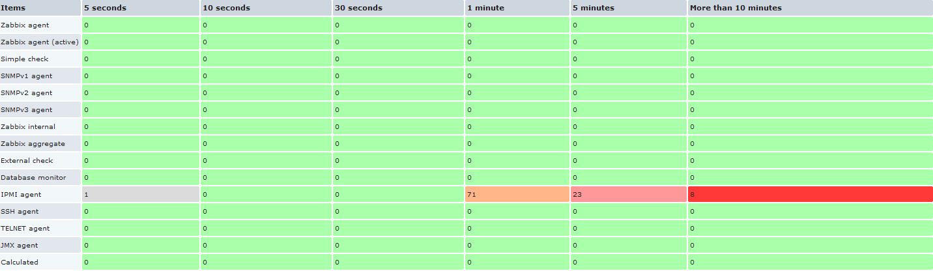The image size is (933, 271).
Task: Click the IPMI agent cell showing 71
Action: coord(516,194)
